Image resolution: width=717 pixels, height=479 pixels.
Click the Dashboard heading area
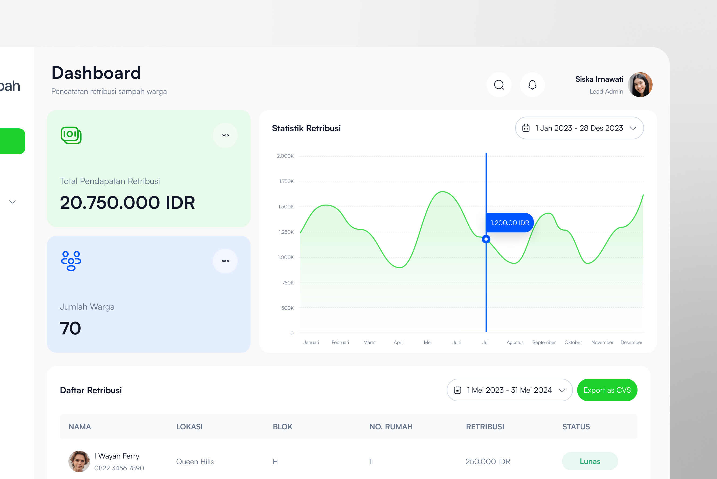click(96, 73)
